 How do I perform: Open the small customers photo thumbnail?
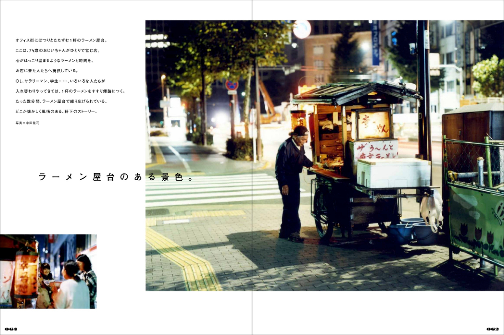coord(48,271)
